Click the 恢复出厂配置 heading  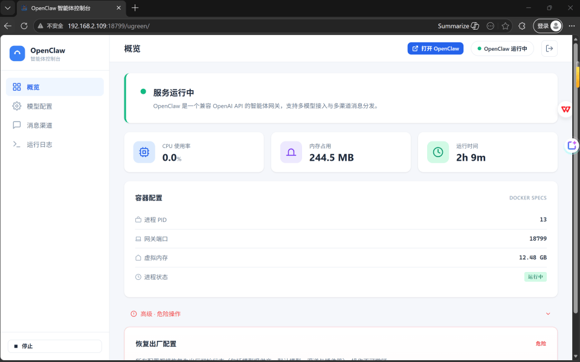[156, 344]
